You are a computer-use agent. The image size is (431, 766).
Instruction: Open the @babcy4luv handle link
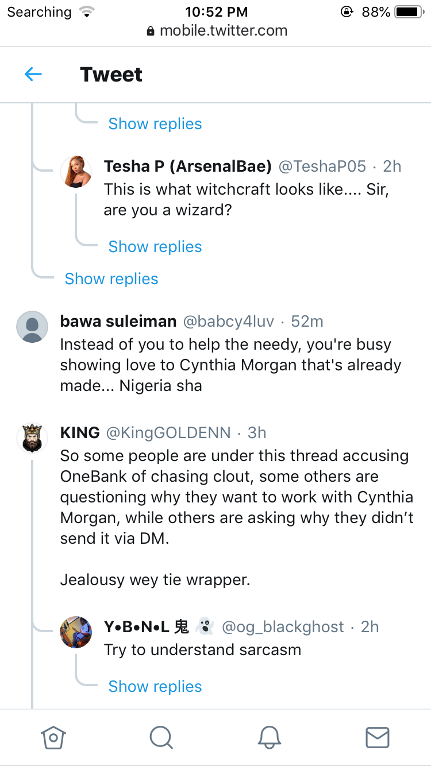tap(228, 322)
